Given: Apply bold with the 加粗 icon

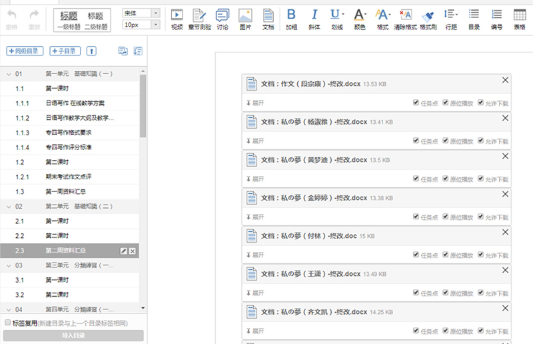Looking at the screenshot, I should pyautogui.click(x=291, y=19).
